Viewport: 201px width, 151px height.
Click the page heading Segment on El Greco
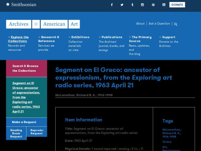[x=114, y=78]
